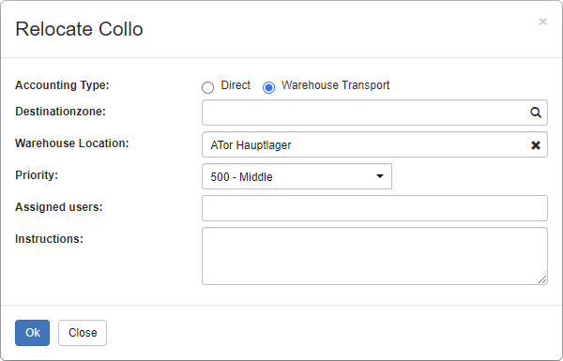Click the Warehouse Location field ATor Hauptlager
563x361 pixels.
(374, 144)
